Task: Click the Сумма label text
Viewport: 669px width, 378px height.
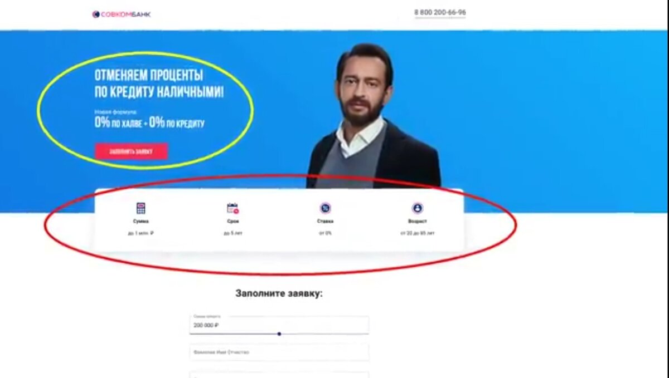Action: (x=141, y=222)
